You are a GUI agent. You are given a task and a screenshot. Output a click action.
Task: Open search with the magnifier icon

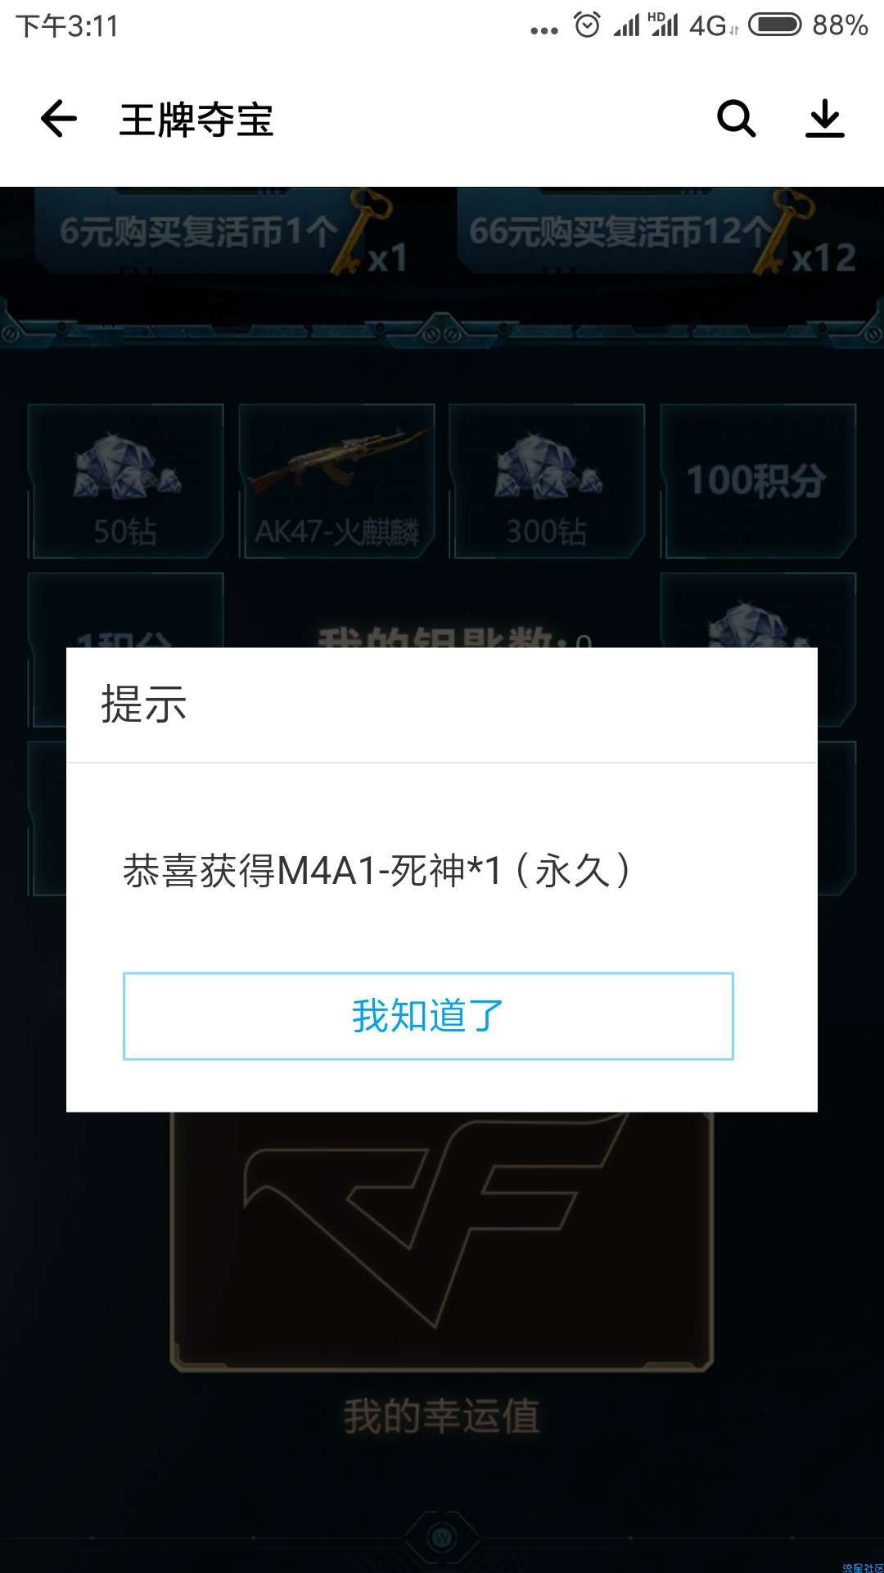736,119
